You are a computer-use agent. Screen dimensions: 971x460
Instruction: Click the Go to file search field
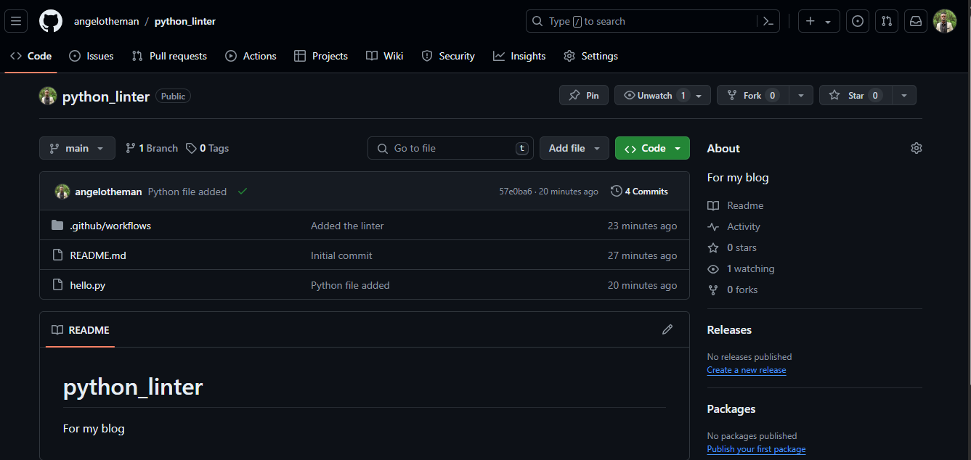[450, 148]
